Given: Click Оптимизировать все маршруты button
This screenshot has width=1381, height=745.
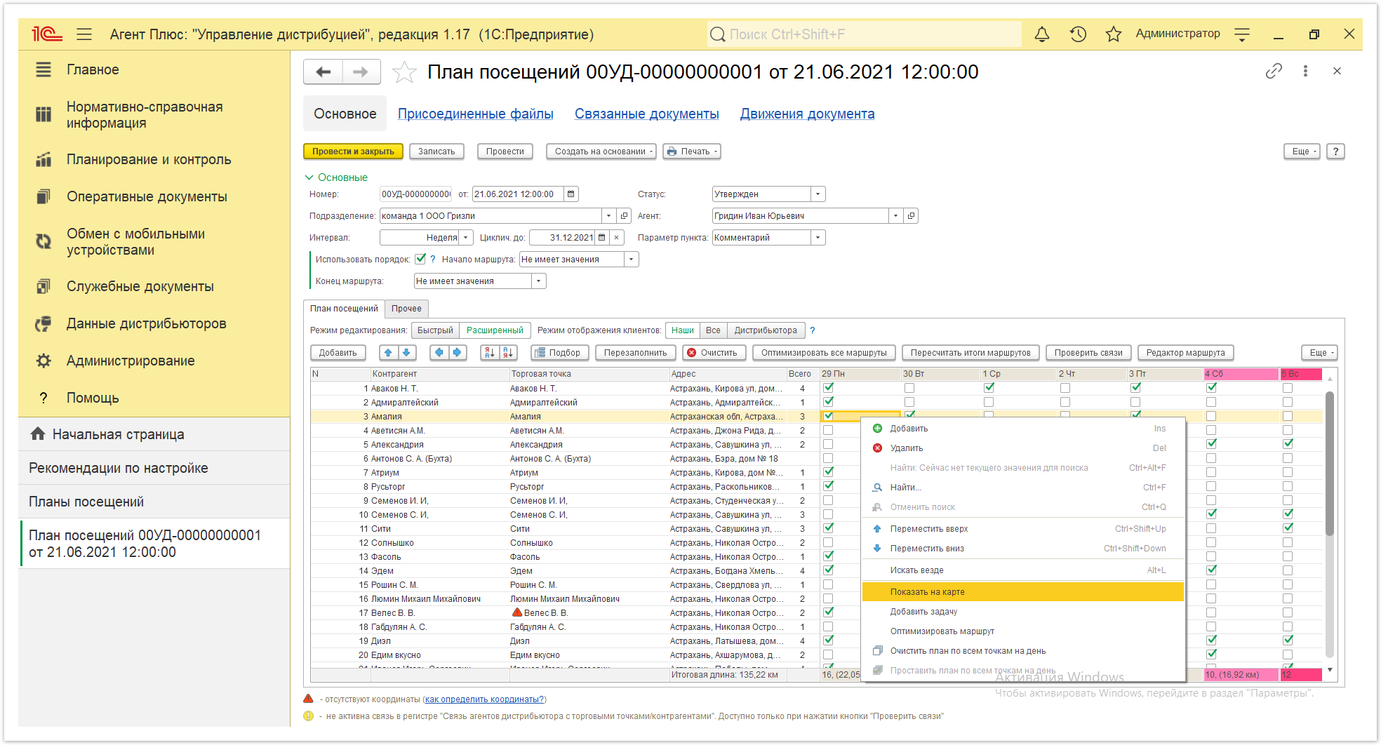Looking at the screenshot, I should pyautogui.click(x=824, y=352).
